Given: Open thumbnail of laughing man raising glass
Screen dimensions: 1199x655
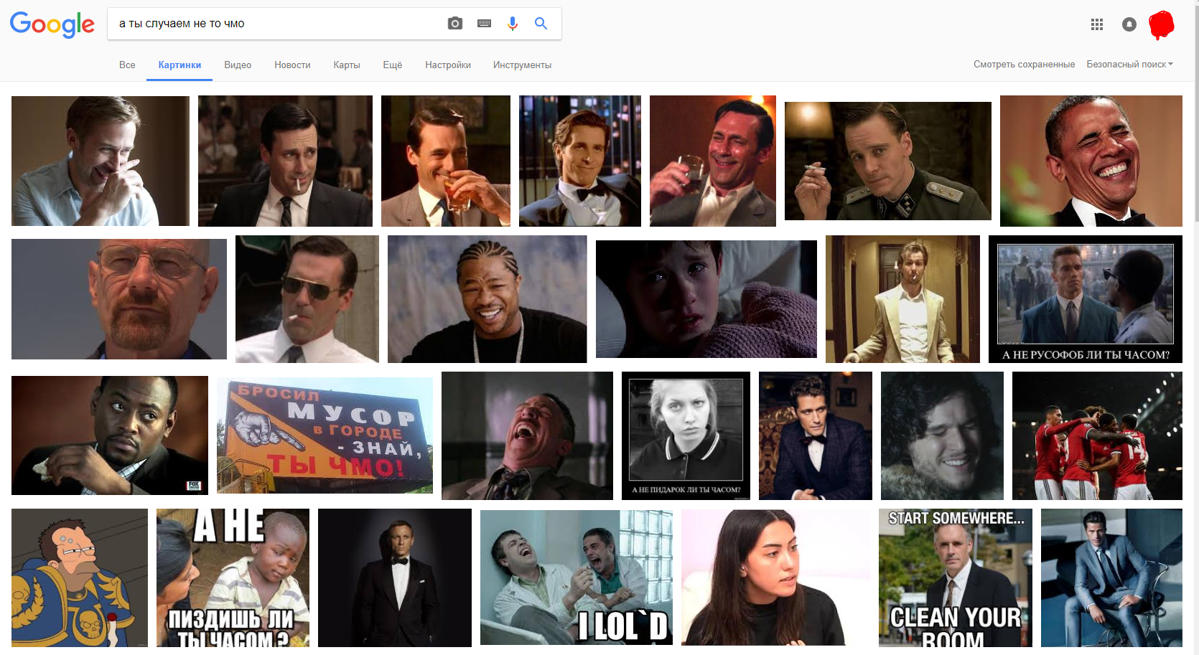Looking at the screenshot, I should click(713, 161).
